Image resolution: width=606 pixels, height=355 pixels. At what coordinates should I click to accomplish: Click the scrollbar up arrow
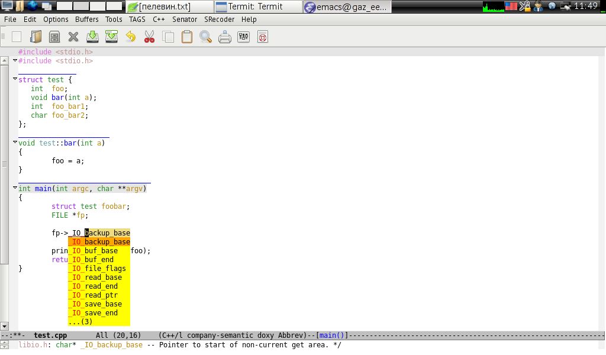4,60
